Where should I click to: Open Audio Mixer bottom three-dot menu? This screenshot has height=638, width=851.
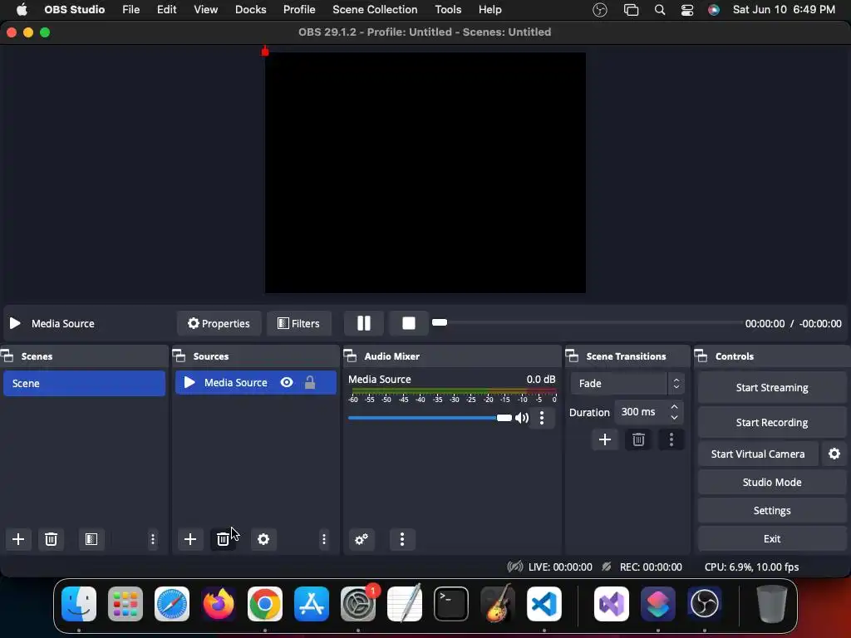click(x=402, y=538)
